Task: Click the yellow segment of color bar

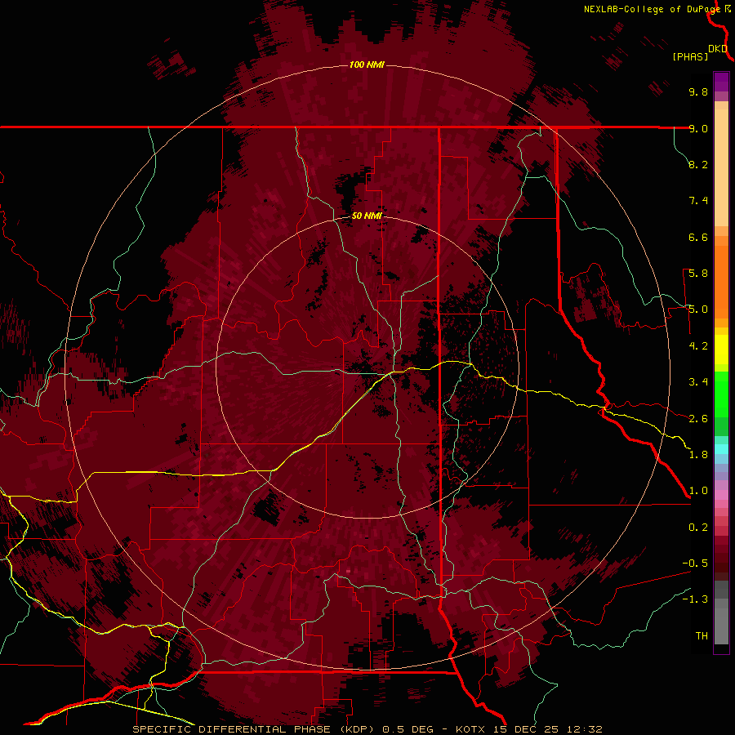Action: 721,350
